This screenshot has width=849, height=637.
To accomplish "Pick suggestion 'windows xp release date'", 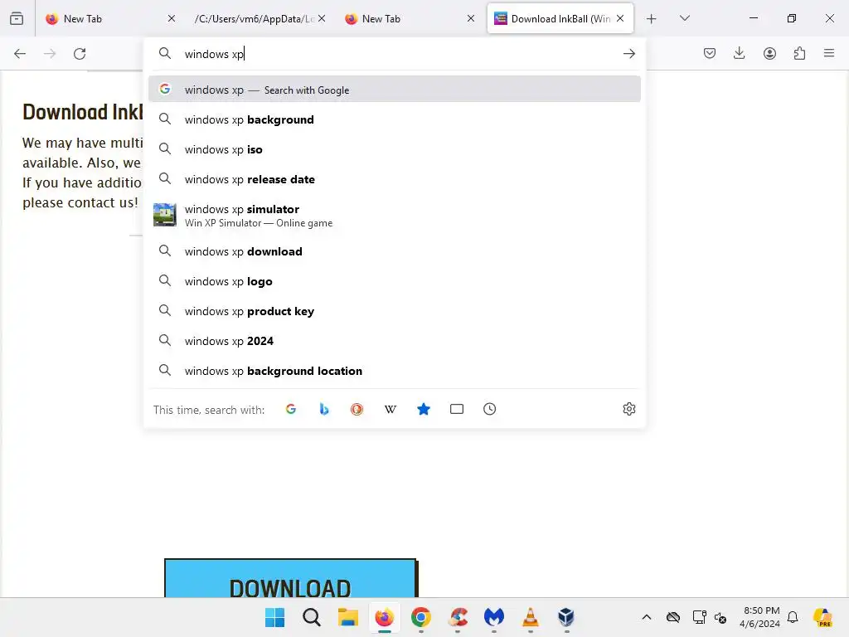I will 394,179.
